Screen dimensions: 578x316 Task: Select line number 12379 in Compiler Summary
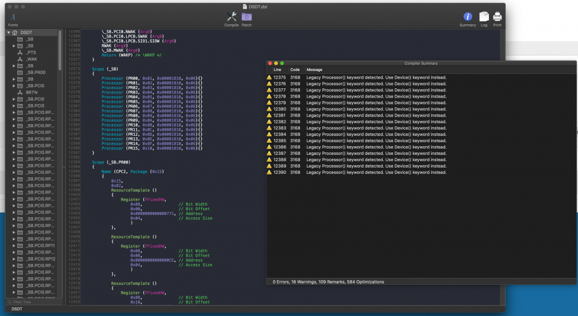(279, 103)
